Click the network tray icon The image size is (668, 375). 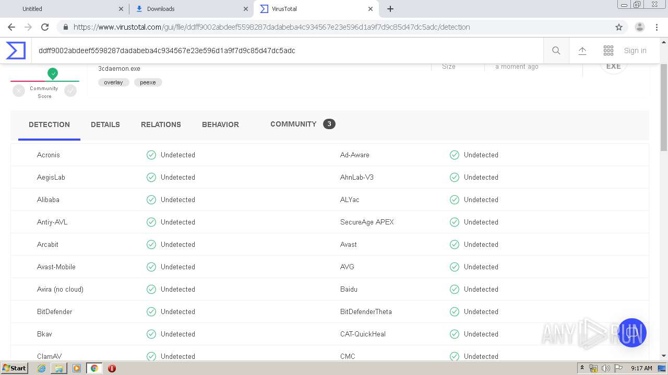[x=593, y=368]
